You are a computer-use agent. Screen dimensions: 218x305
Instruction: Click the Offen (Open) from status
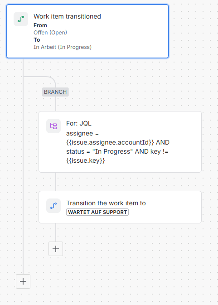point(50,33)
